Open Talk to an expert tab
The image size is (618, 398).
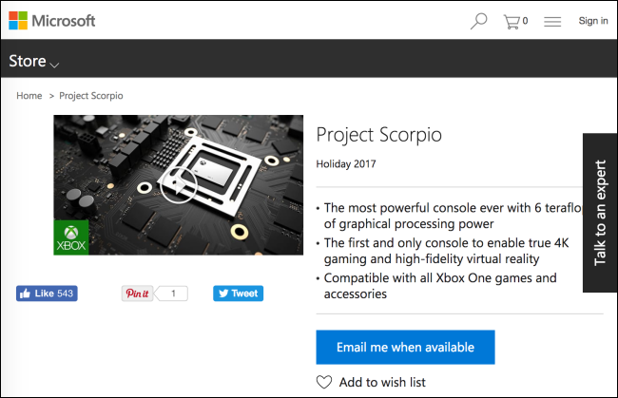point(599,213)
